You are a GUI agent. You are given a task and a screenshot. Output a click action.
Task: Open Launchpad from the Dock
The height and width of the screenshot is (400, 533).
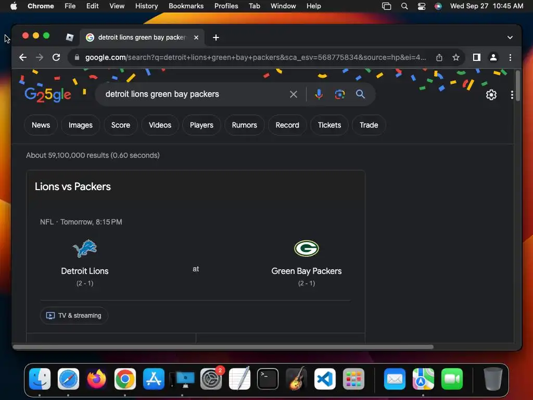point(353,379)
